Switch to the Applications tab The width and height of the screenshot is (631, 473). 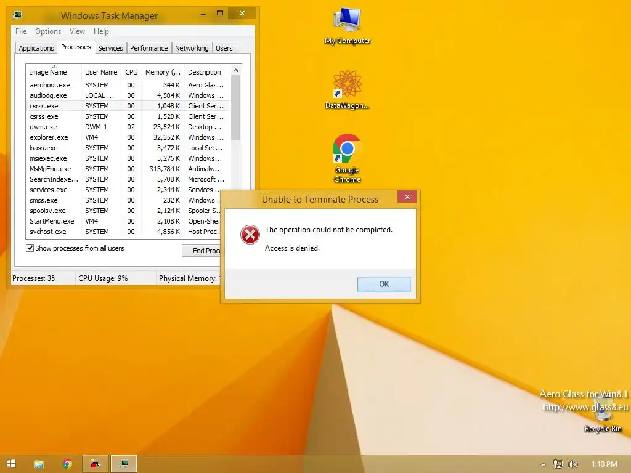[36, 48]
